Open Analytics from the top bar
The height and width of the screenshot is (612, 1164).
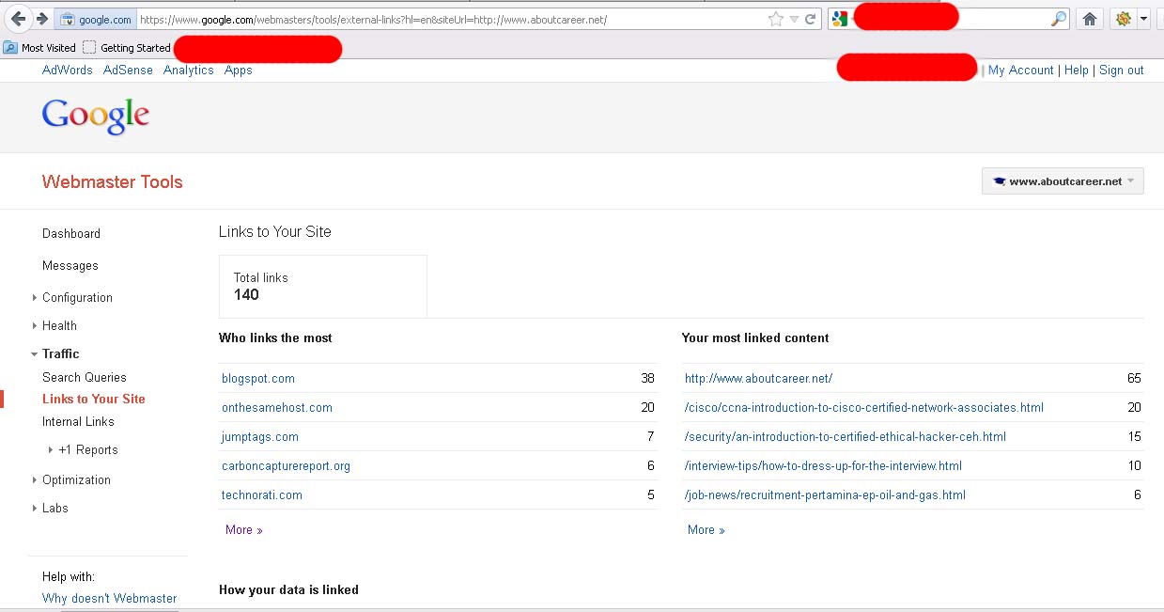coord(189,71)
